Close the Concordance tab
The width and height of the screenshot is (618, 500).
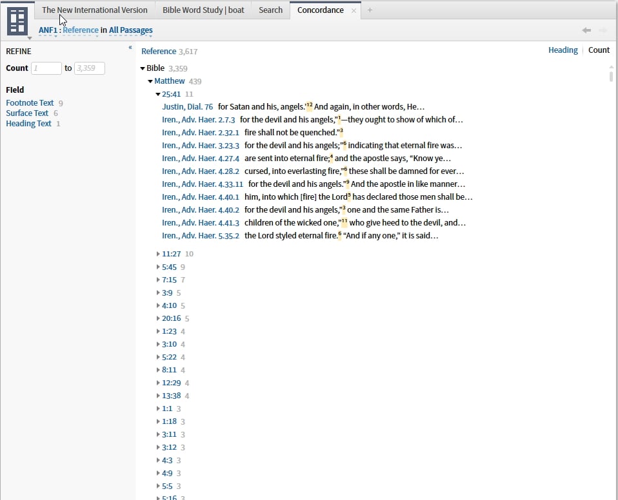coord(354,10)
